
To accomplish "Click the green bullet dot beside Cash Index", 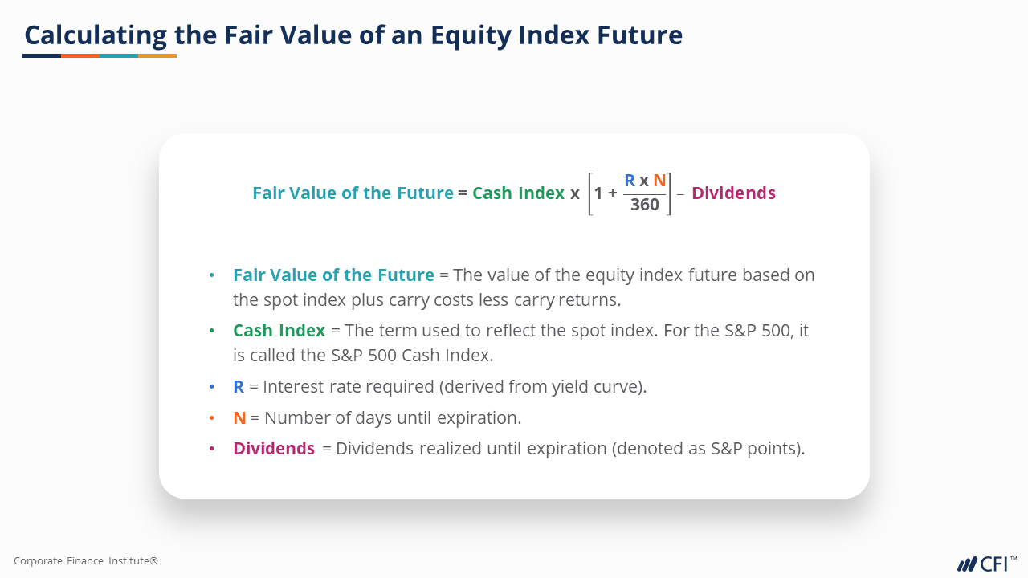I will (212, 330).
